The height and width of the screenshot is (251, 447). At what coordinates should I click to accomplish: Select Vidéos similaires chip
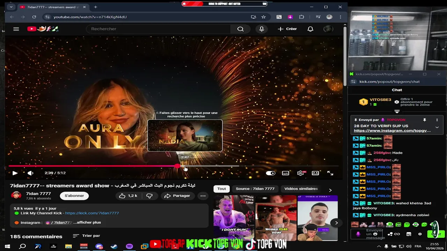[301, 189]
